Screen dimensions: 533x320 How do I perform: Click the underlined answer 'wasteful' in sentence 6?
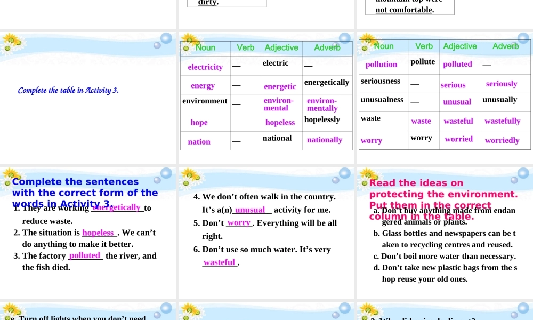point(219,262)
